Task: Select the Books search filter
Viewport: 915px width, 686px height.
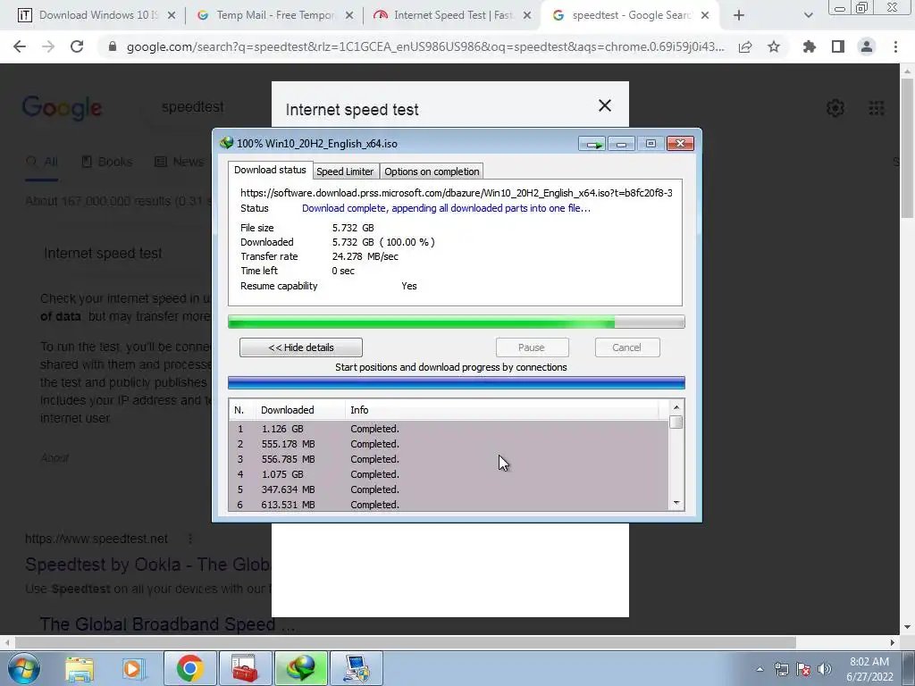Action: tap(107, 162)
